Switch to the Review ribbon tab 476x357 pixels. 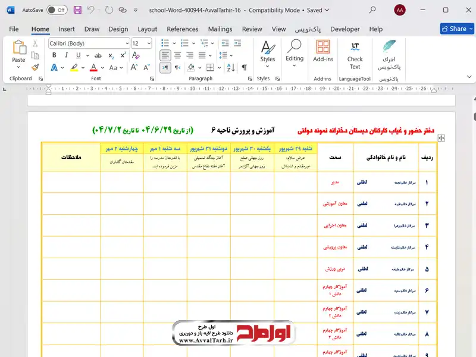point(252,29)
